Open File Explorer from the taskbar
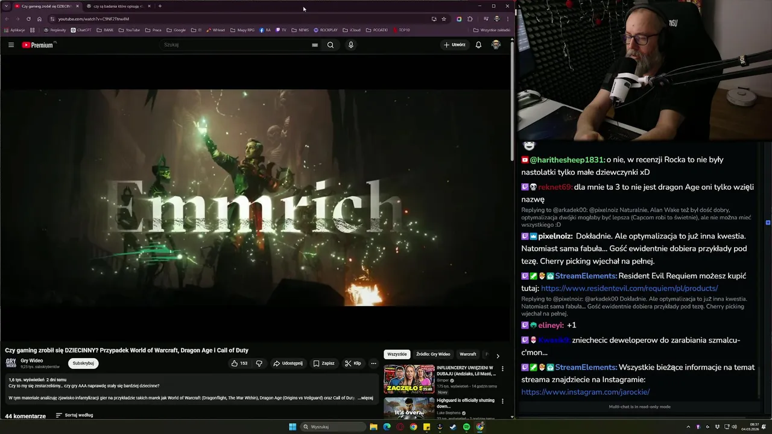Image resolution: width=772 pixels, height=434 pixels. click(373, 427)
